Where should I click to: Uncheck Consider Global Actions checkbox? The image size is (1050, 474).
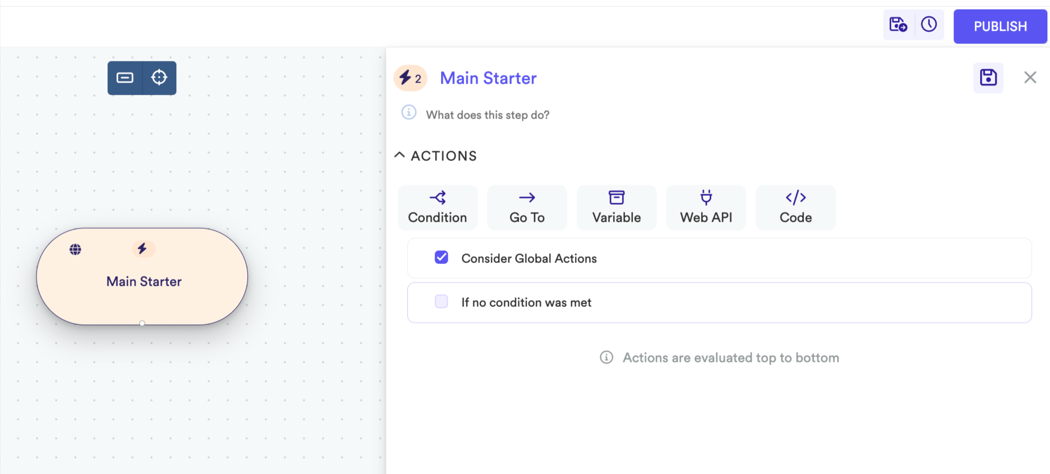(x=442, y=258)
